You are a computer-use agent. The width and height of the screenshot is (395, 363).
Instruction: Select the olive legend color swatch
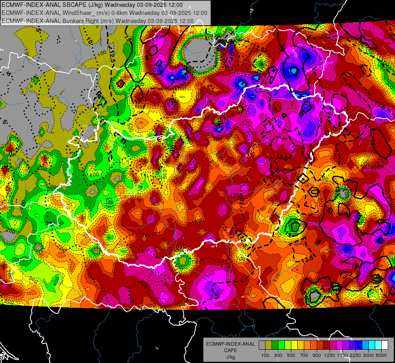click(269, 345)
